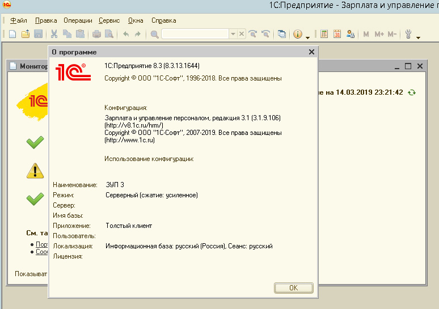
Task: Open the calculator icon
Action: (324, 34)
